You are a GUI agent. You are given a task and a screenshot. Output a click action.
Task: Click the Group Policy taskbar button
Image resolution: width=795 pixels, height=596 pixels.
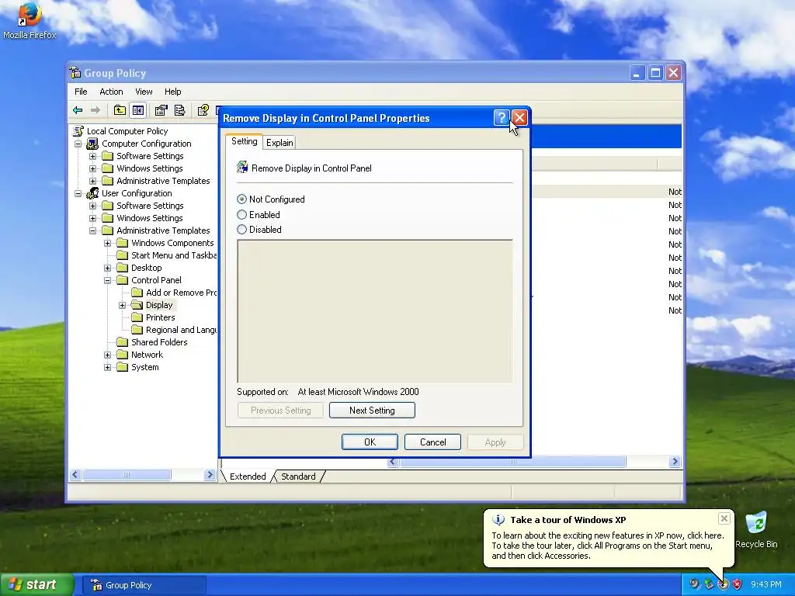tap(144, 585)
